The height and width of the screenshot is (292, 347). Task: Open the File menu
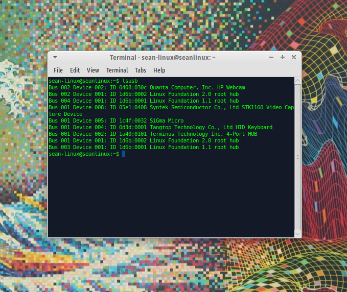[58, 70]
